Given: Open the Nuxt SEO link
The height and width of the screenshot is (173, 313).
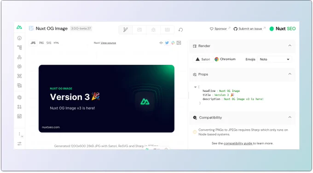Looking at the screenshot, I should tap(283, 28).
